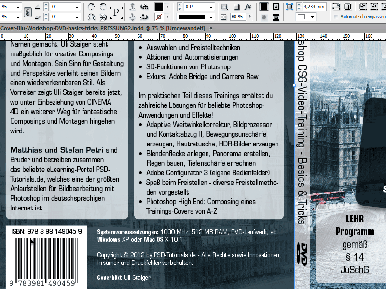Click the 4,233 mm corner size field

pos(314,7)
